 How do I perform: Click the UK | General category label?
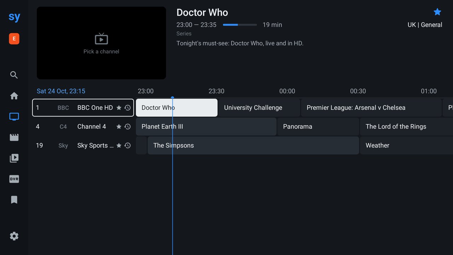click(x=425, y=25)
